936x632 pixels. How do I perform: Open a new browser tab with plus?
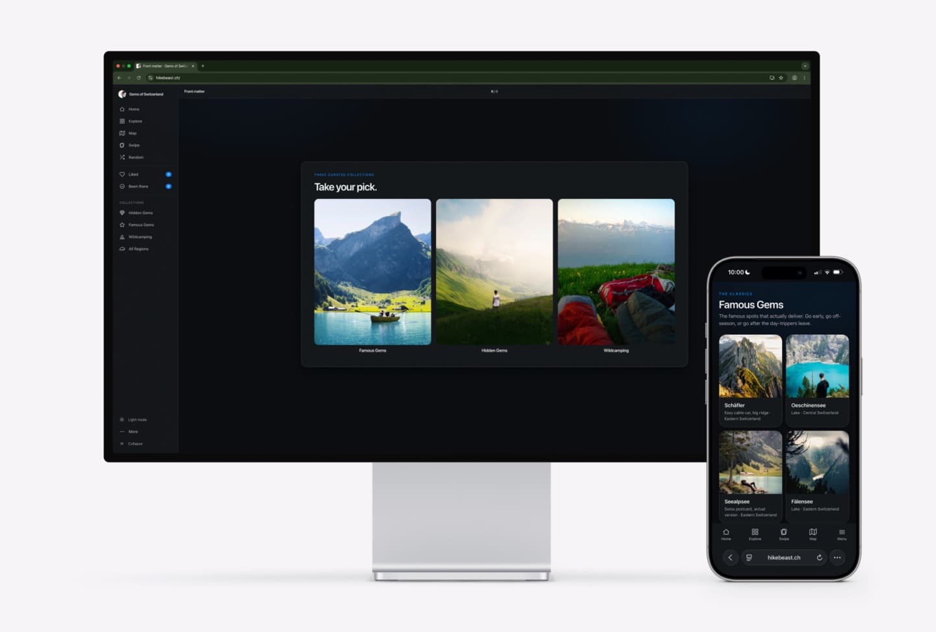click(x=203, y=66)
